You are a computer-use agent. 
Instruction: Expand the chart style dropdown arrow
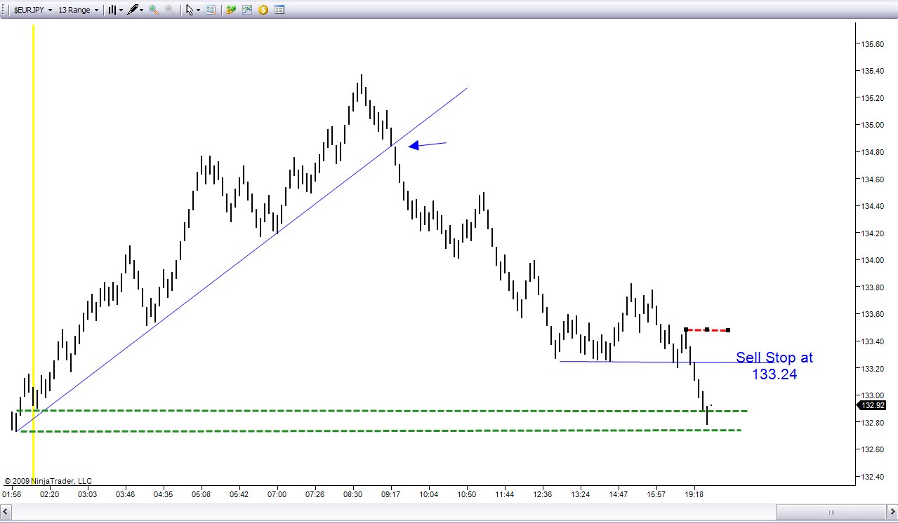[x=121, y=10]
